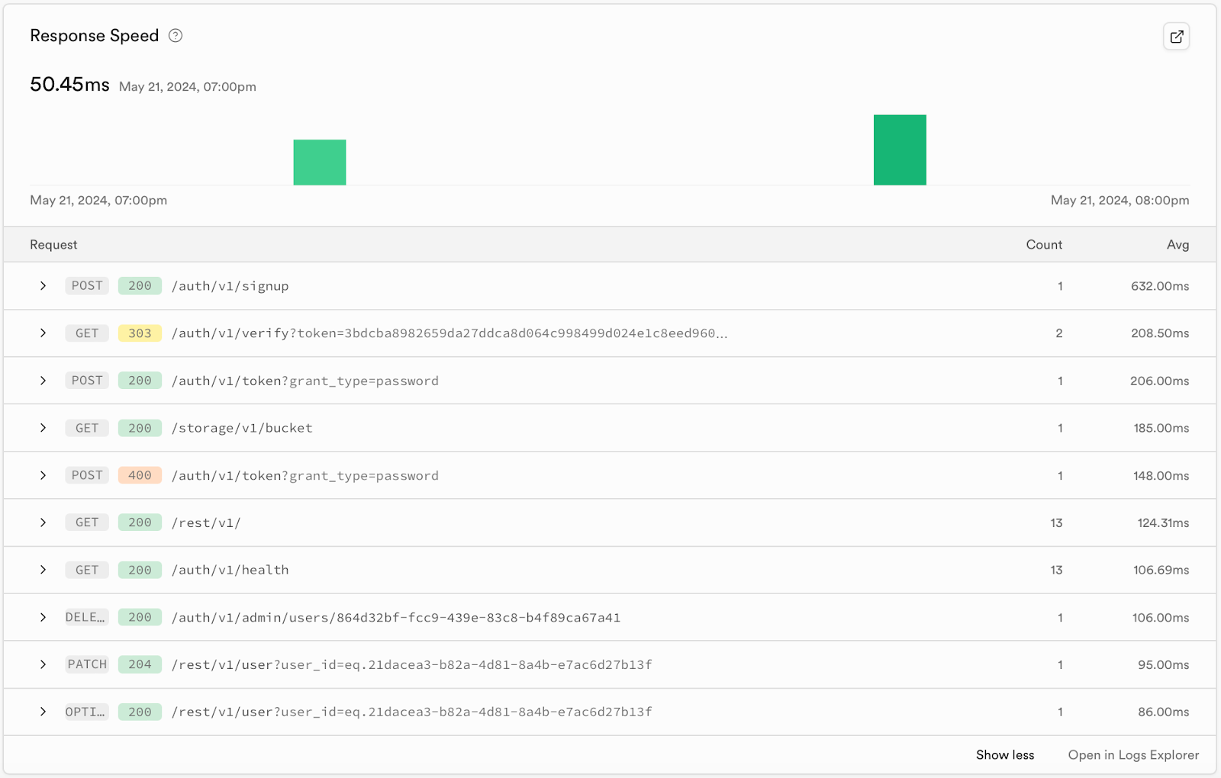The height and width of the screenshot is (778, 1221).
Task: Expand the DELETE admin users row
Action: coord(43,617)
